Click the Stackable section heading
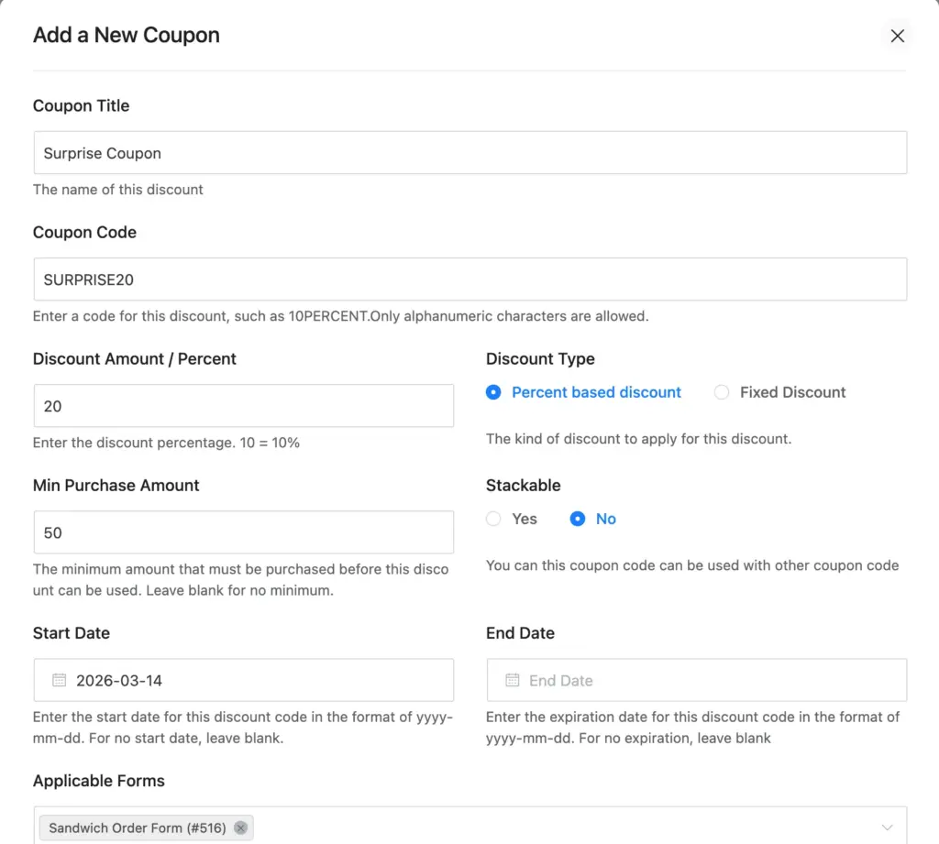This screenshot has width=939, height=844. click(x=523, y=485)
